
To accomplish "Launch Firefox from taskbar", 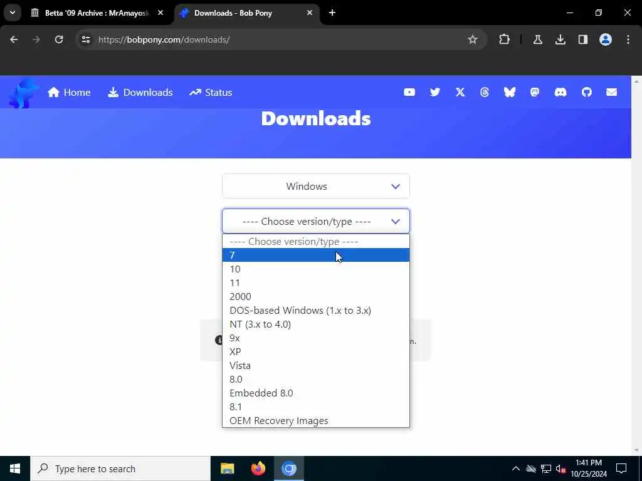I will (x=258, y=468).
